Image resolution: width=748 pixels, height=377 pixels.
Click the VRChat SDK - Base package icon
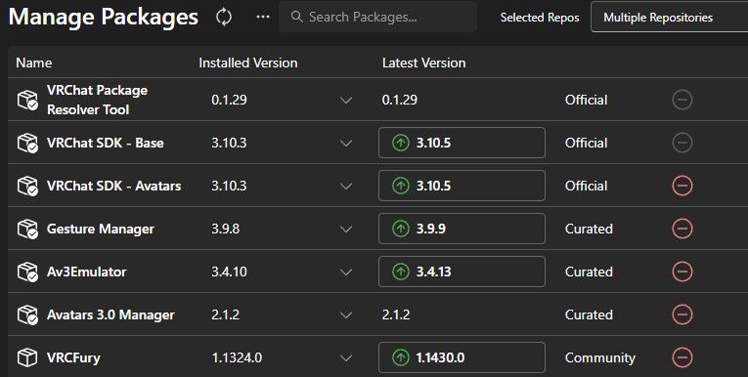[27, 143]
